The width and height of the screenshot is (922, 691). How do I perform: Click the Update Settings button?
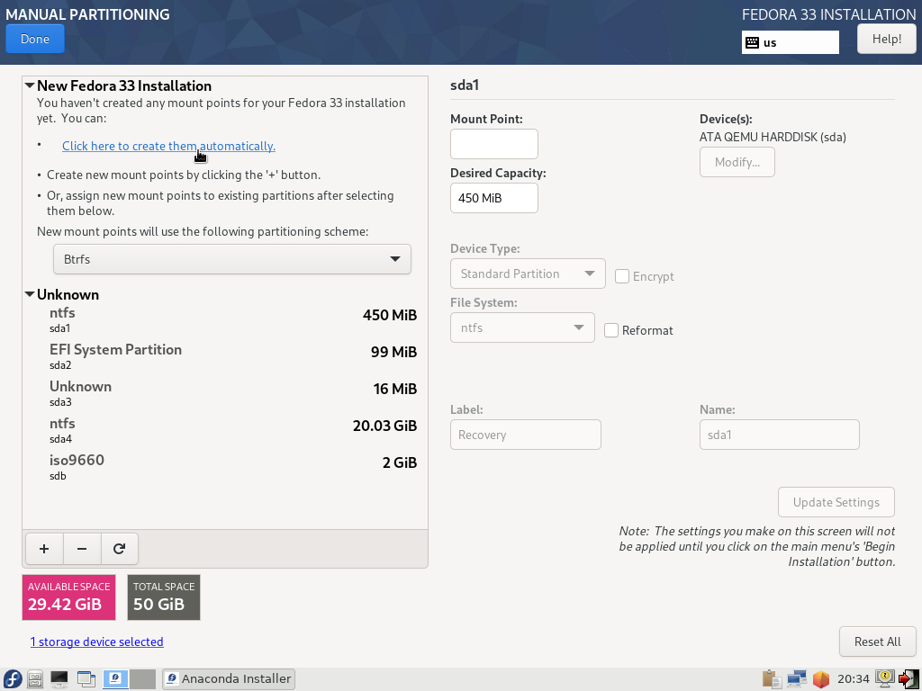click(836, 502)
